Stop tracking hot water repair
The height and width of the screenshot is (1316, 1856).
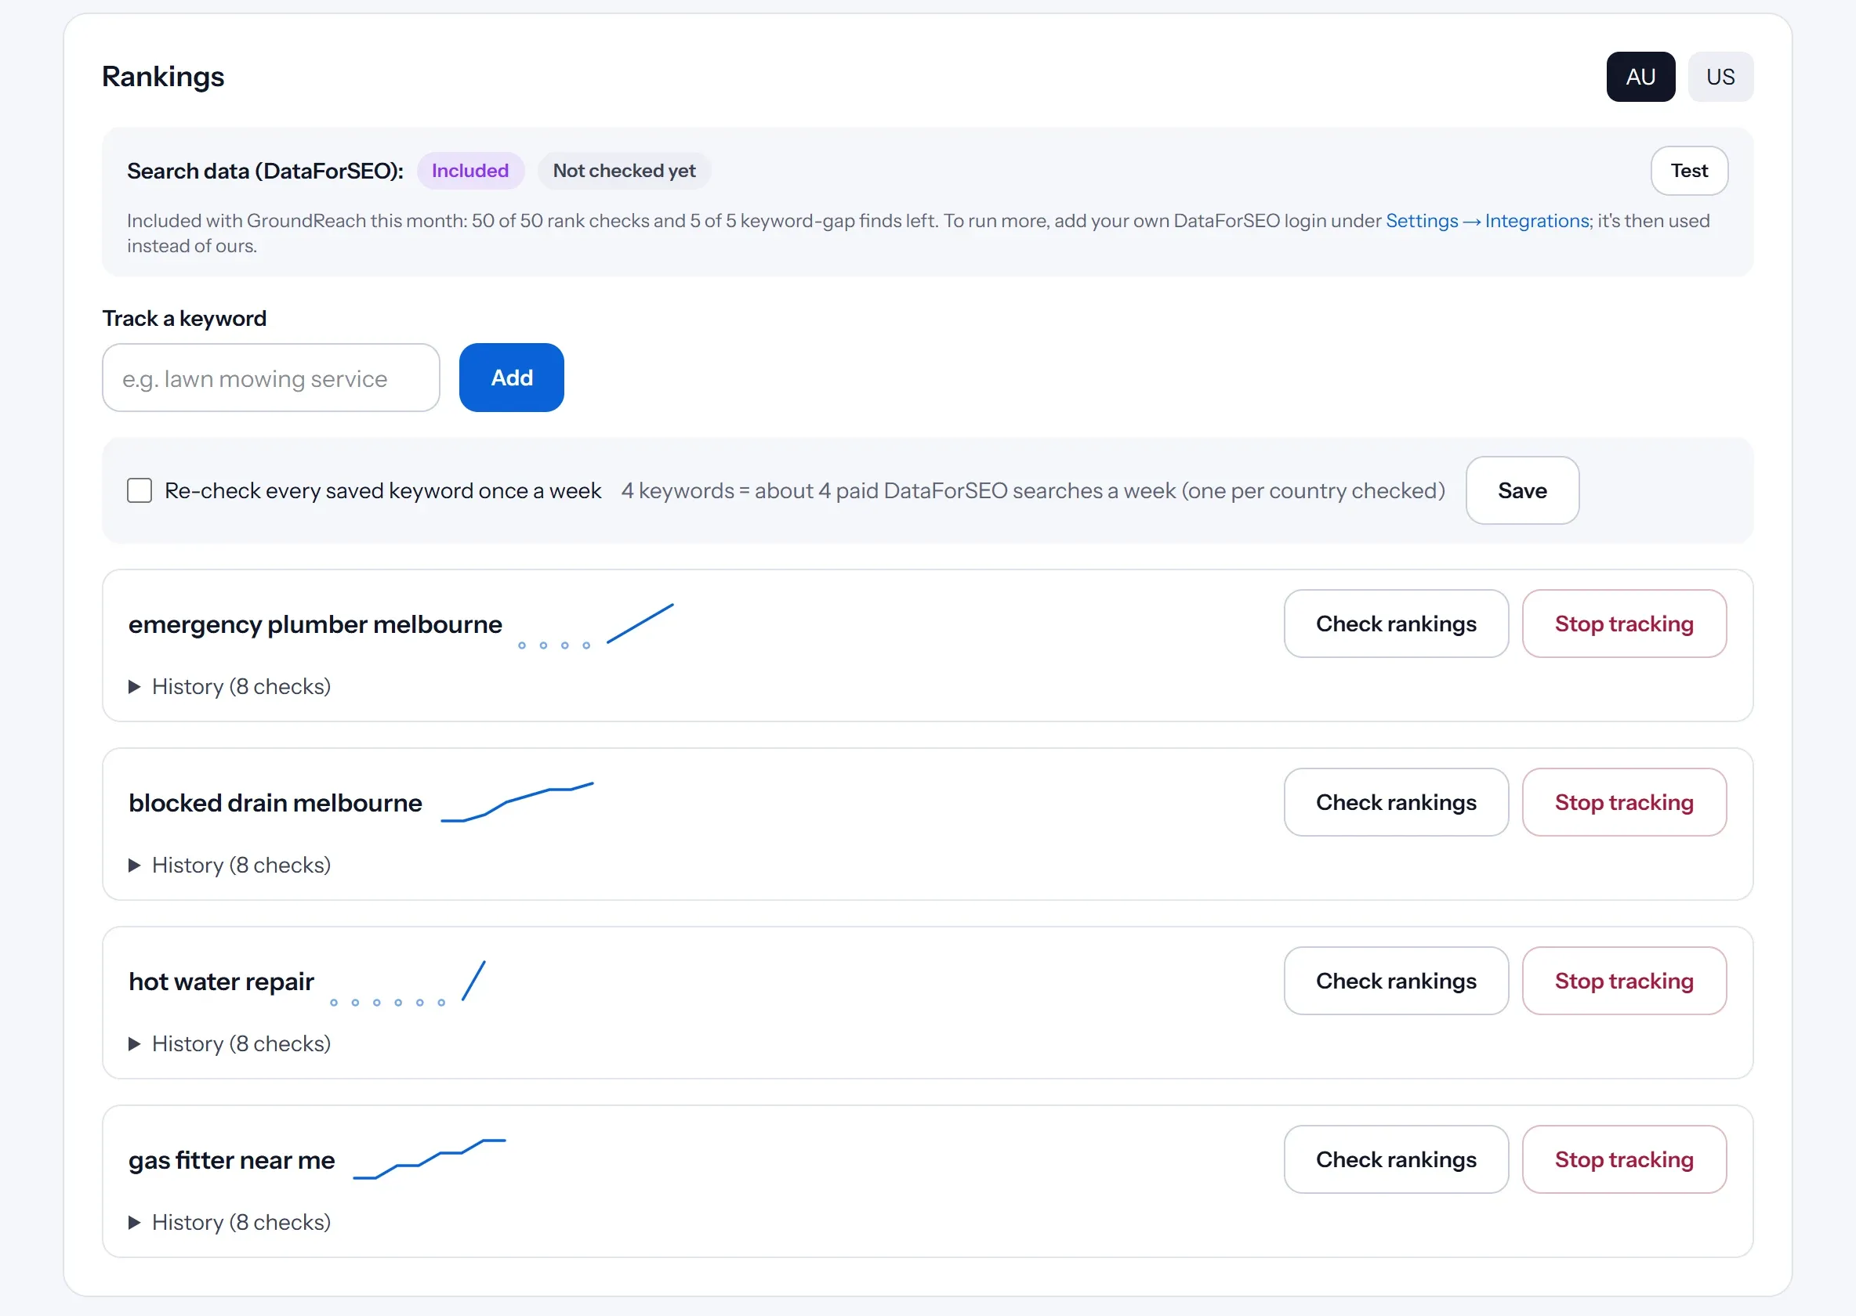1624,982
